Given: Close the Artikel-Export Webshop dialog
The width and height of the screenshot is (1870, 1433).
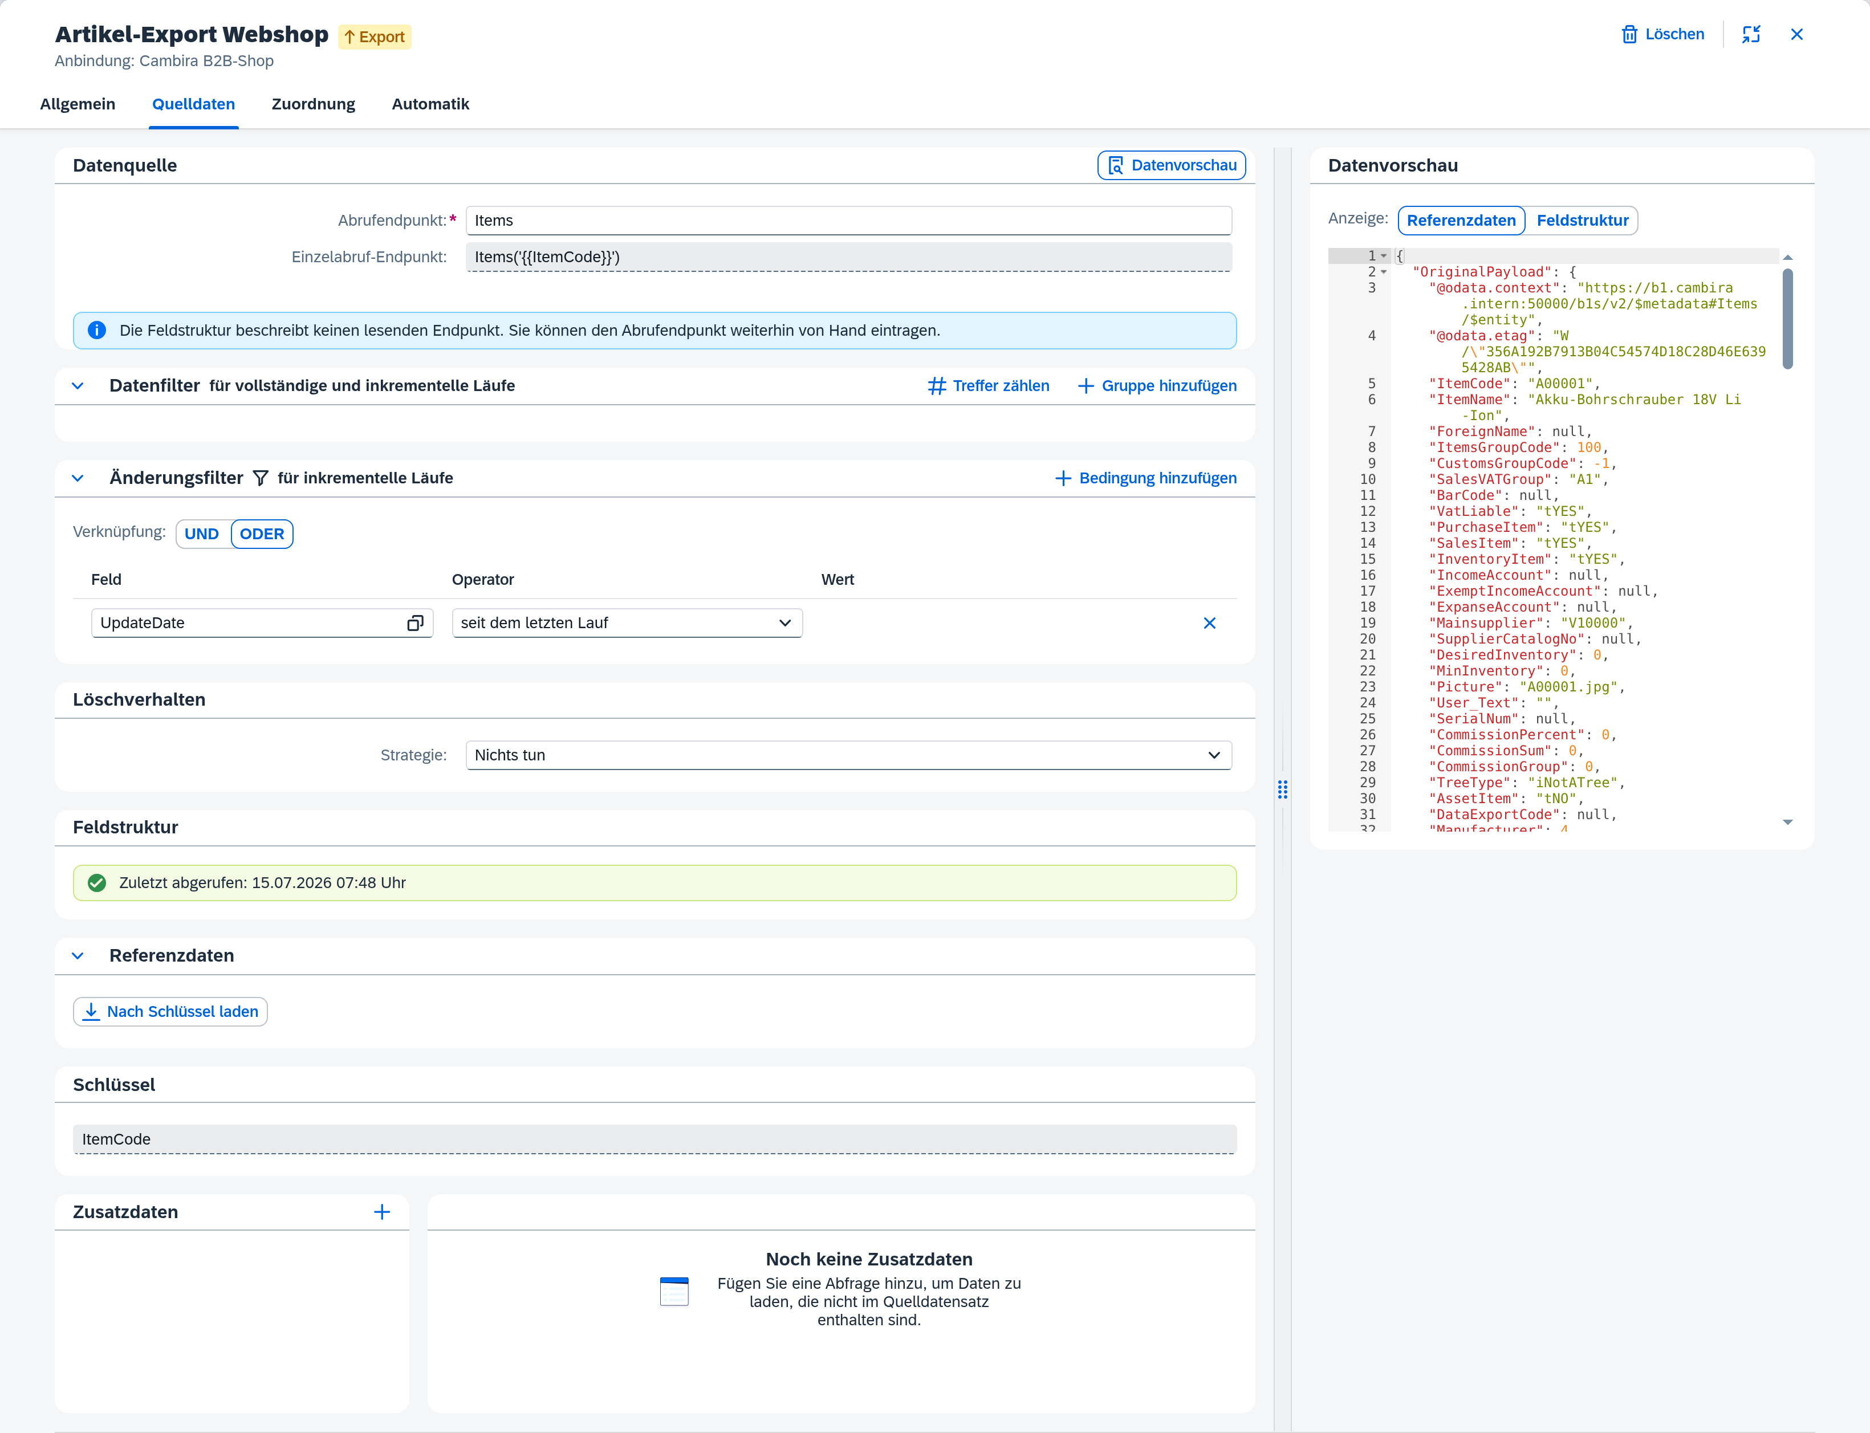Looking at the screenshot, I should click(1796, 34).
